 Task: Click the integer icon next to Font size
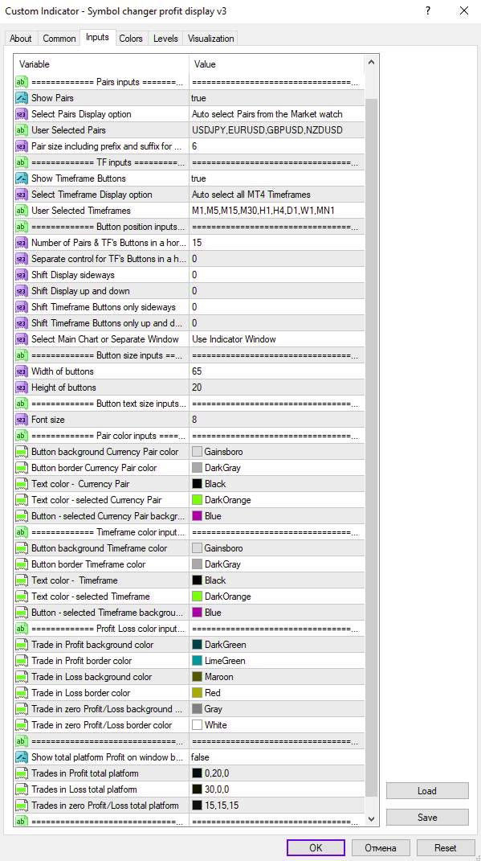point(22,420)
